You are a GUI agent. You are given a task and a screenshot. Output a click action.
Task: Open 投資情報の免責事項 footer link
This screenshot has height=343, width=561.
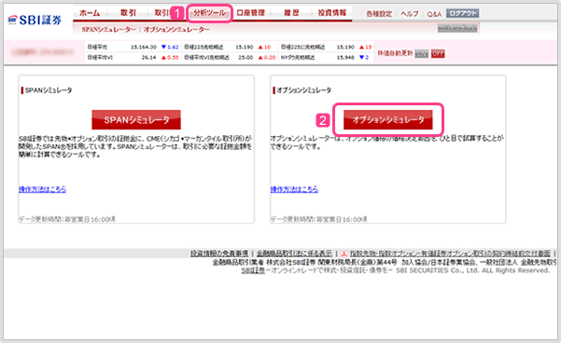pyautogui.click(x=219, y=254)
